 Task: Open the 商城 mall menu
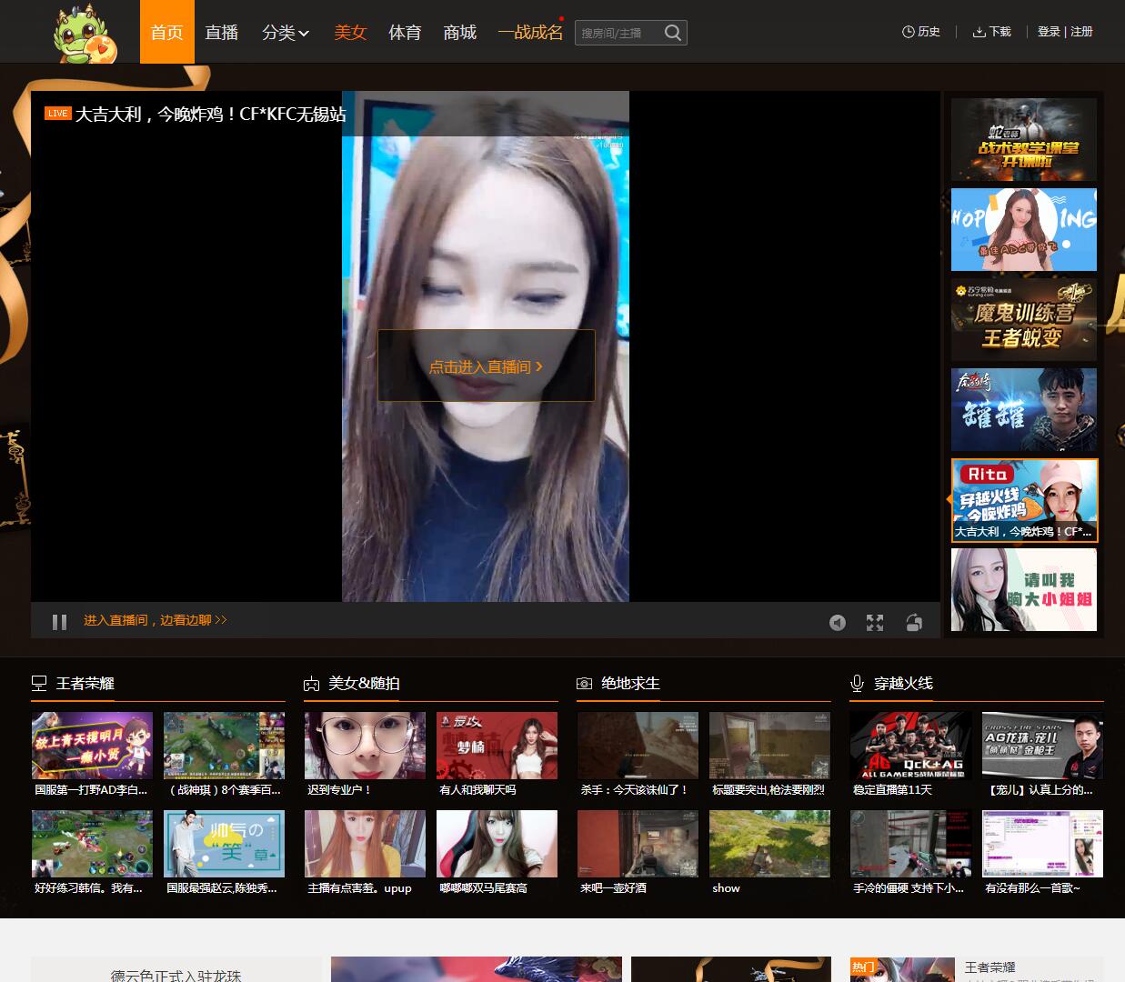460,33
